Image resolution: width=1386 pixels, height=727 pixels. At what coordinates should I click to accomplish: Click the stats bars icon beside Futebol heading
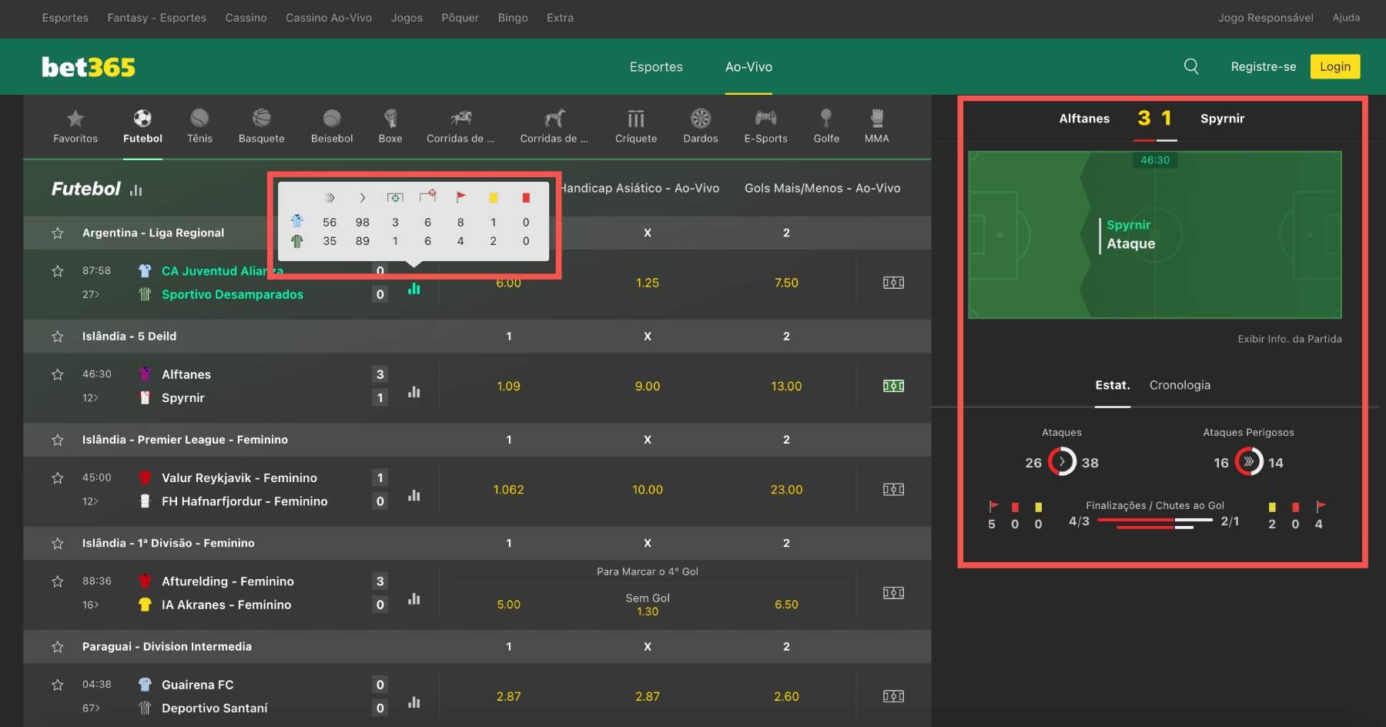click(x=136, y=189)
